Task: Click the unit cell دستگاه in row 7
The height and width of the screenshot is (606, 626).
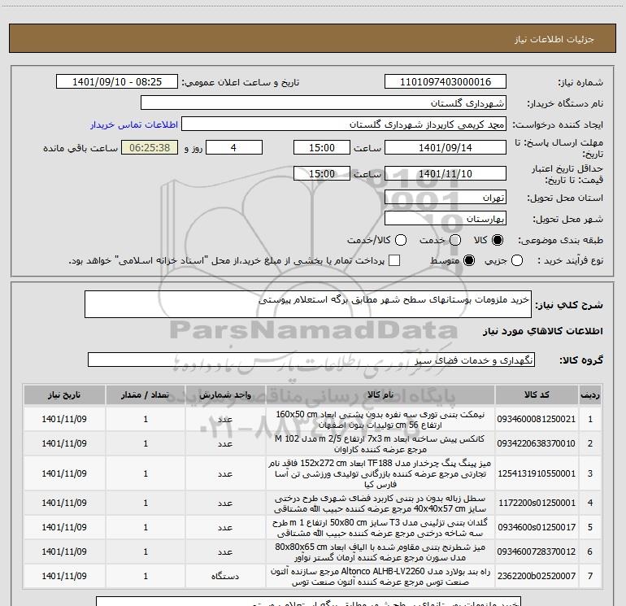Action: [225, 576]
